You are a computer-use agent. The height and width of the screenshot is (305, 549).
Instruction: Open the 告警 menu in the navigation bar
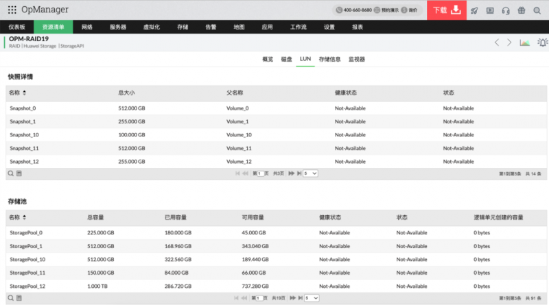pyautogui.click(x=211, y=27)
